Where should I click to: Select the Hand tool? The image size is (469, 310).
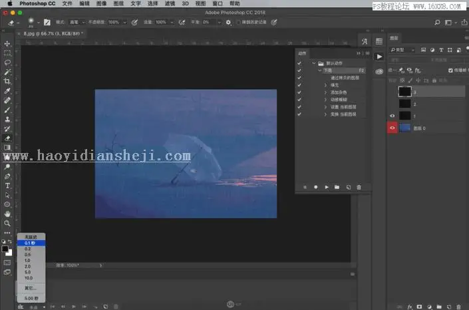[7, 214]
